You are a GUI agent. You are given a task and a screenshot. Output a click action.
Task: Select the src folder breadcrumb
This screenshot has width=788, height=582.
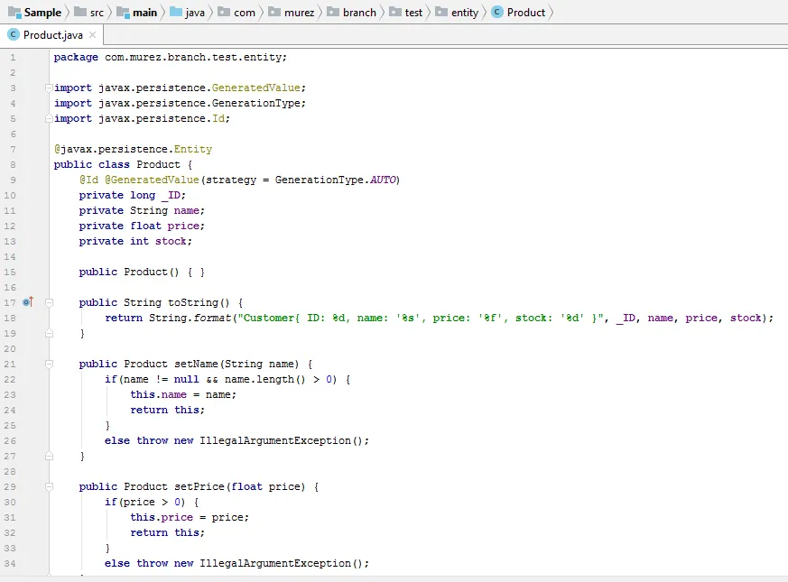click(x=89, y=12)
